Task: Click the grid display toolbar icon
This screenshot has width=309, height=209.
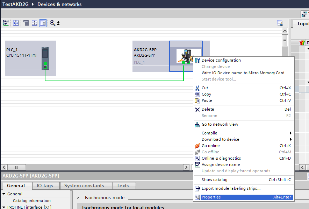Action: (x=35, y=23)
